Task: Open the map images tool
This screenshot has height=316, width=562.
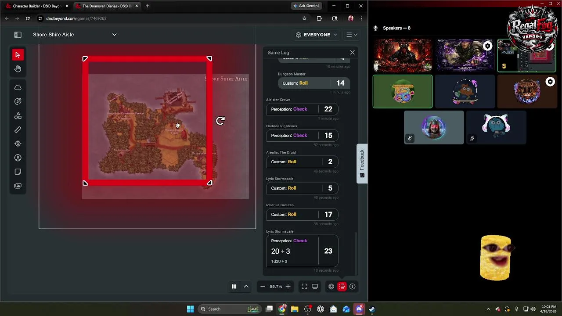Action: (x=18, y=186)
